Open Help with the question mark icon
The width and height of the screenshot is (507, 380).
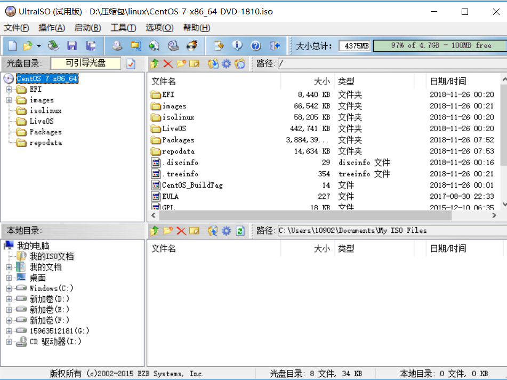(x=256, y=45)
